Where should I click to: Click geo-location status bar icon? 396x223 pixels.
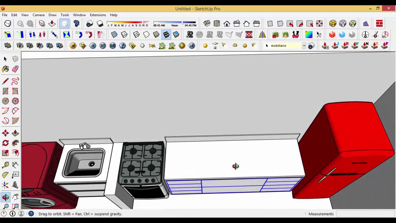[4, 214]
